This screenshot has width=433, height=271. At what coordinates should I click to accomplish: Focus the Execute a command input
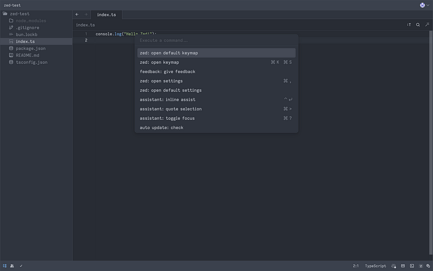[x=216, y=40]
